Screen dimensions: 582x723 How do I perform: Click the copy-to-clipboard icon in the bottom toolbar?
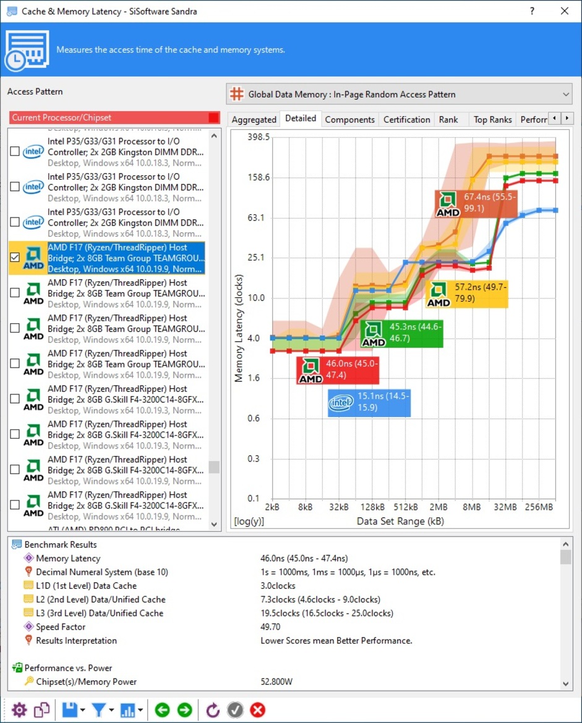coord(42,709)
